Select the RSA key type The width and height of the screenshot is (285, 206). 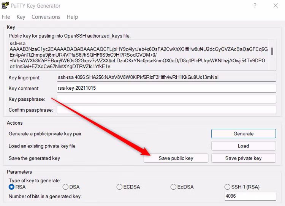[11, 187]
